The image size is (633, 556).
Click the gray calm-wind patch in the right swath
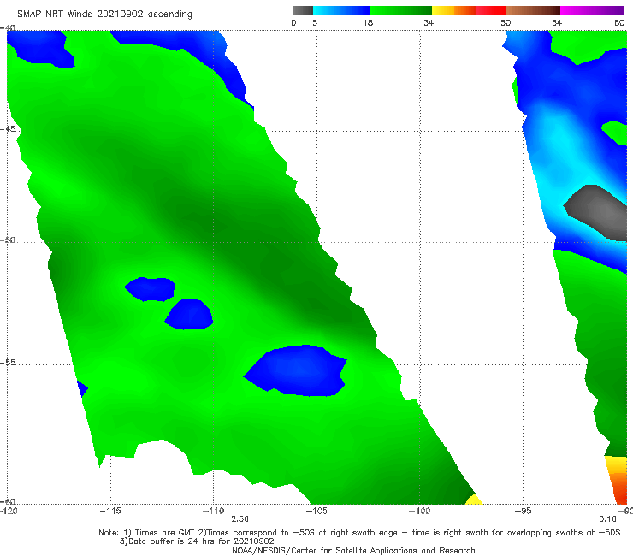pos(597,211)
